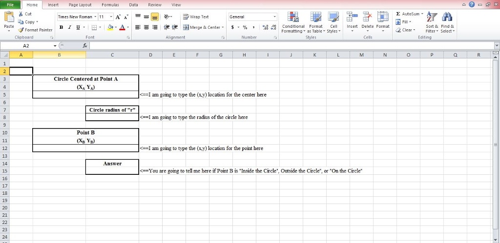Image resolution: width=500 pixels, height=243 pixels.
Task: Toggle align text right
Action: (x=155, y=27)
